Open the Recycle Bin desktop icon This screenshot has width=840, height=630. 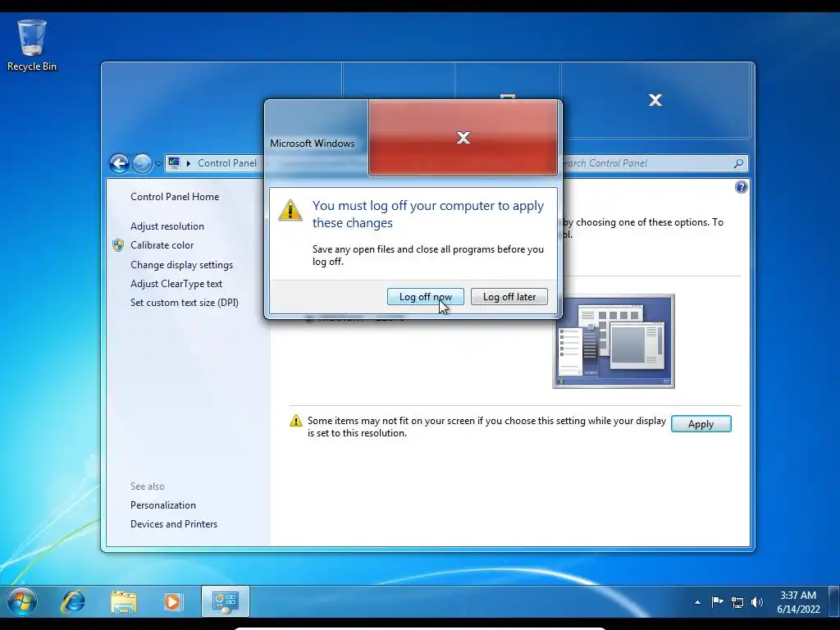(32, 46)
